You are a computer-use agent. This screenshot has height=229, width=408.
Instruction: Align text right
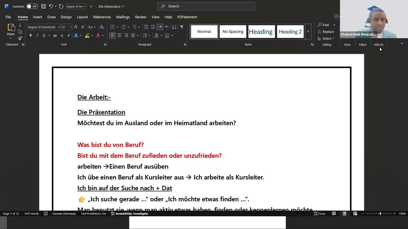(x=126, y=35)
